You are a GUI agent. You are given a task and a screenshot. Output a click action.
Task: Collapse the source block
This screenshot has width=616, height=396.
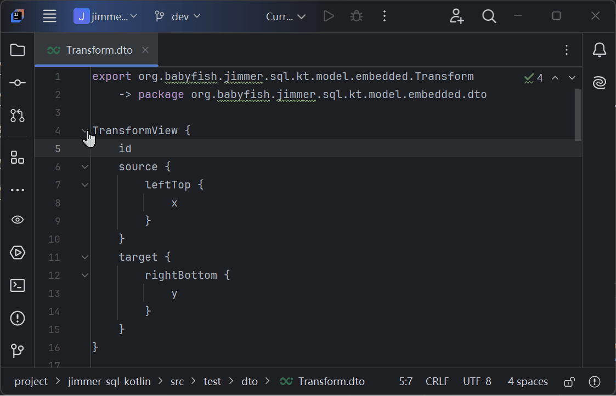(84, 167)
